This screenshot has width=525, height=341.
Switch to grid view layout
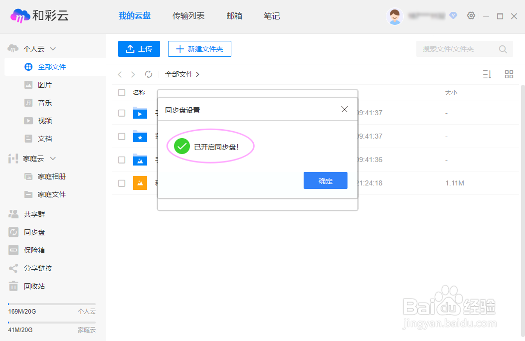tap(509, 74)
